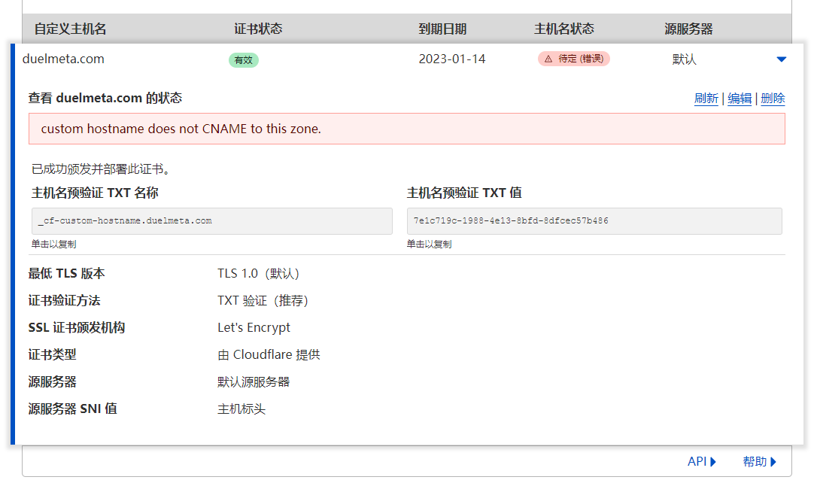Click the green 有效 certificate status badge
The image size is (817, 483).
[x=243, y=60]
